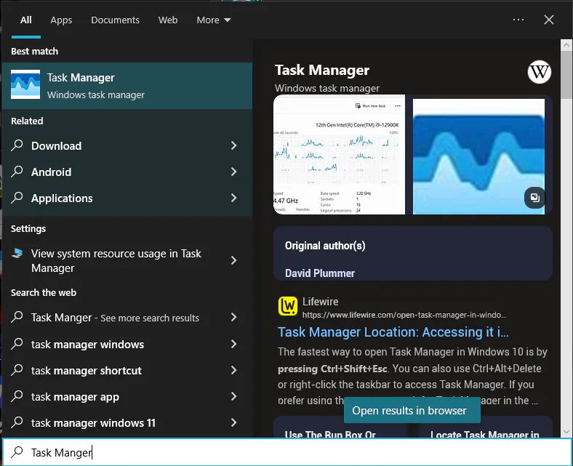The height and width of the screenshot is (466, 573).
Task: Click the Wikipedia logo icon
Action: click(540, 72)
